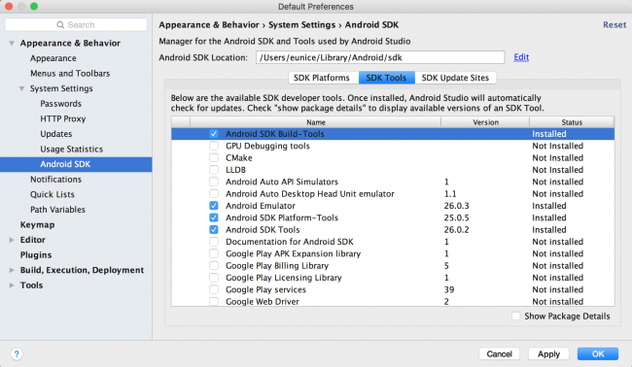This screenshot has width=632, height=367.
Task: Click version 26.0.3 of Android Emulator
Action: click(x=457, y=206)
